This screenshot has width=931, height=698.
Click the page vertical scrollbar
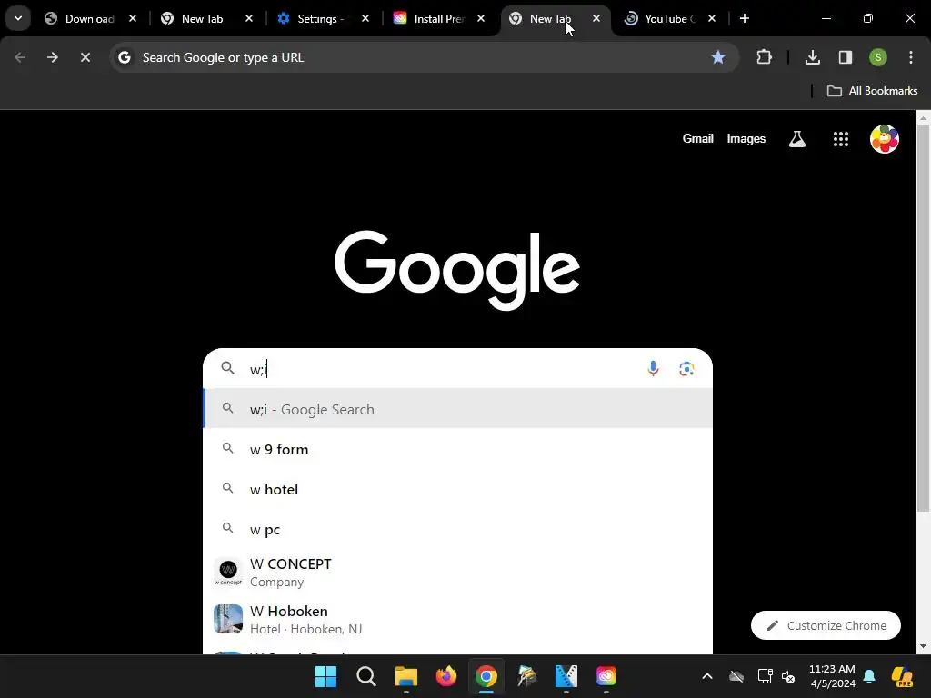click(923, 317)
